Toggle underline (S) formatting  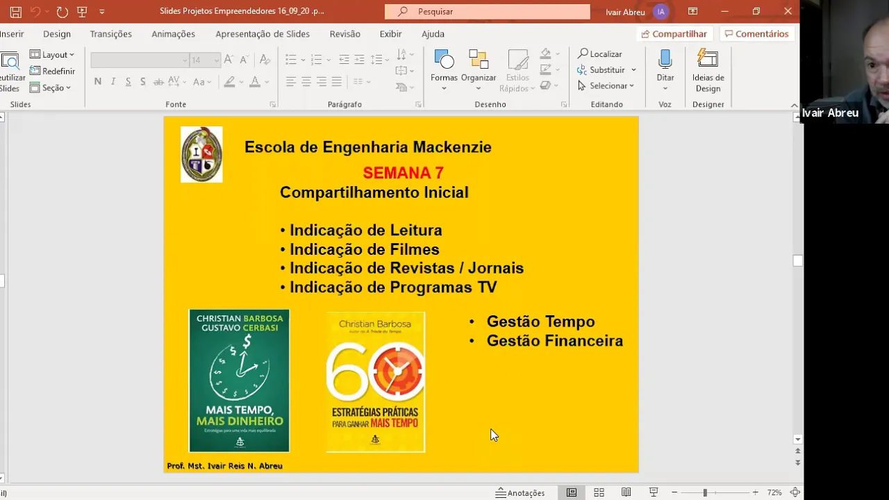click(x=128, y=82)
